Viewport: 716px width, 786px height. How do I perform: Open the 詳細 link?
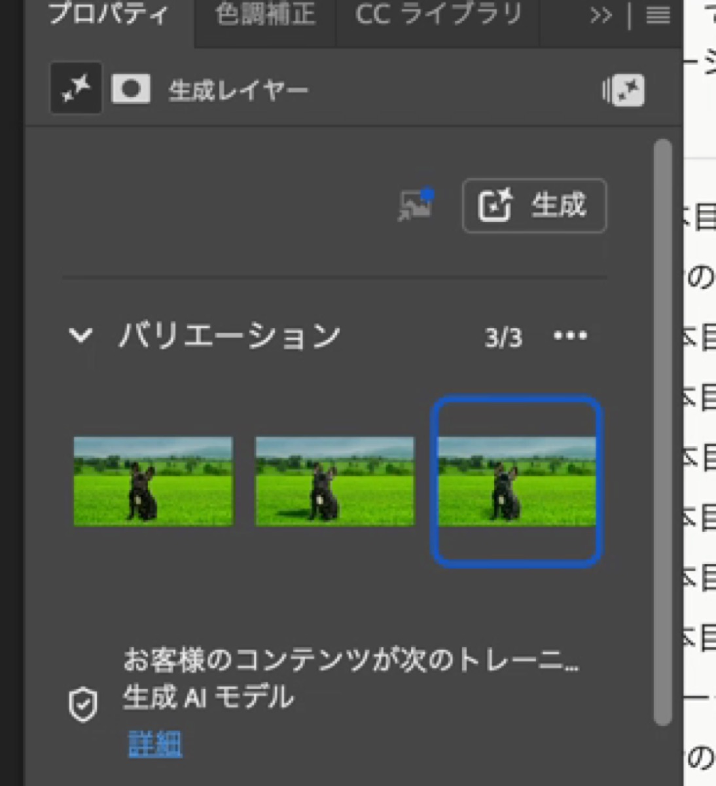coord(155,744)
